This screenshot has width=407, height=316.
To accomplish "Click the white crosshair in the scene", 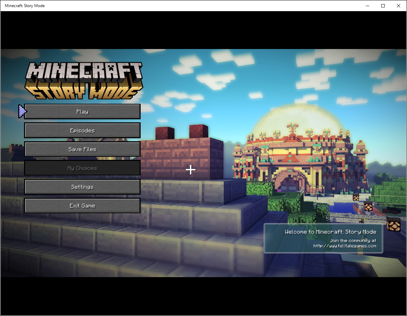I will (x=191, y=170).
